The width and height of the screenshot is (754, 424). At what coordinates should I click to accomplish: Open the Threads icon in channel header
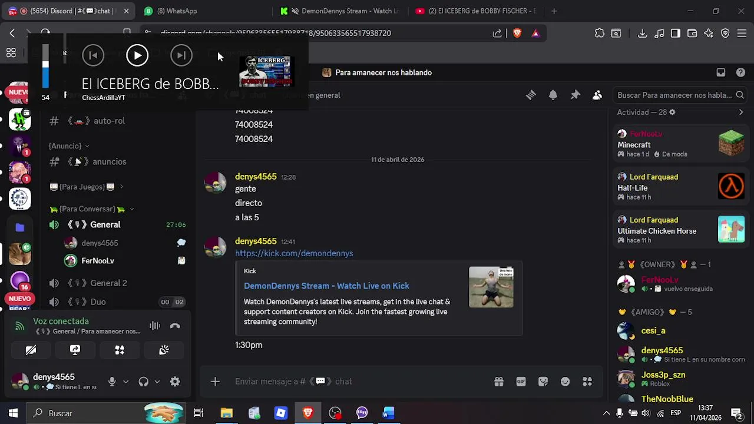[531, 95]
